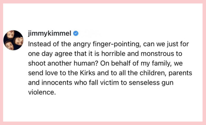The height and width of the screenshot is (125, 206).
Task: Click the word 'innocents' in the post
Action: tap(57, 83)
